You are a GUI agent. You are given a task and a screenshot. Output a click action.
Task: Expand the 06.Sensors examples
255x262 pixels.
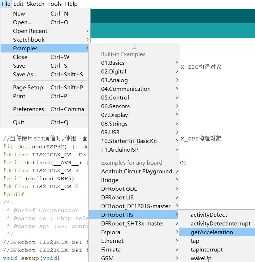click(134, 106)
